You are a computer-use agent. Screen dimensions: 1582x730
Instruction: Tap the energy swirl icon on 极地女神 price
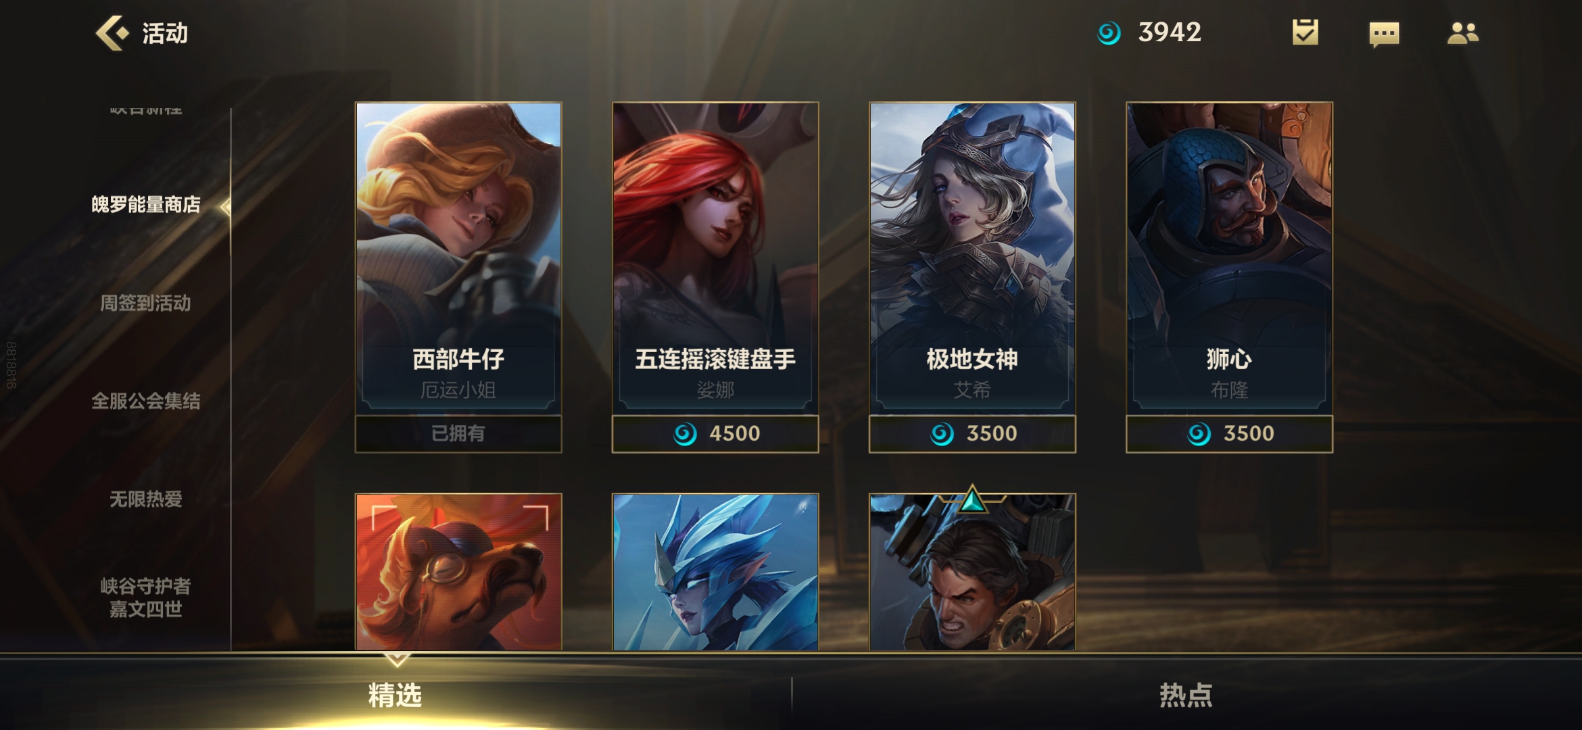click(942, 433)
